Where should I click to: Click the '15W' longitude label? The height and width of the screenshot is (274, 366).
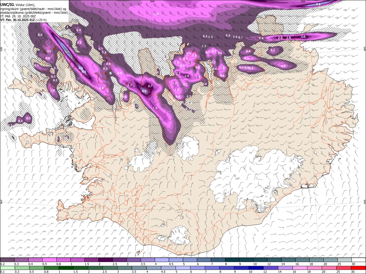[303, 1]
